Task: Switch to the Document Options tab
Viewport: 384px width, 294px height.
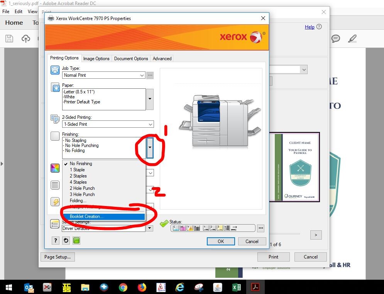Action: click(131, 59)
